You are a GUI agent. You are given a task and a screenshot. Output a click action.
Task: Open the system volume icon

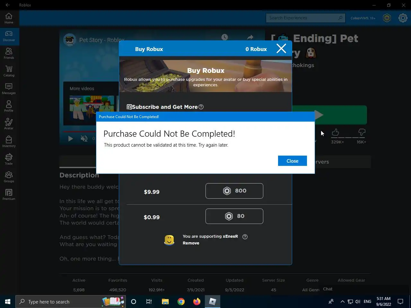click(358, 302)
